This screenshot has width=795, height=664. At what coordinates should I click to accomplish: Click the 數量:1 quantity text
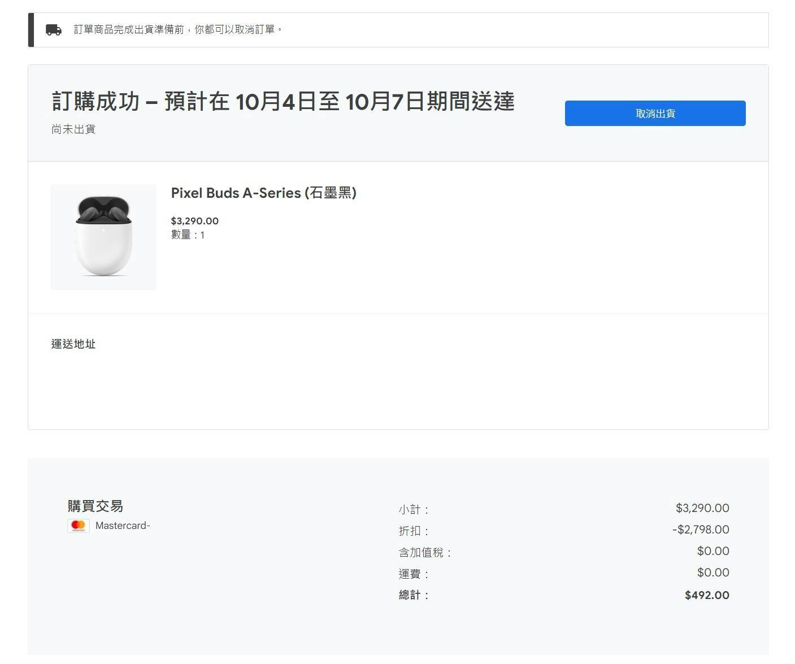coord(188,235)
